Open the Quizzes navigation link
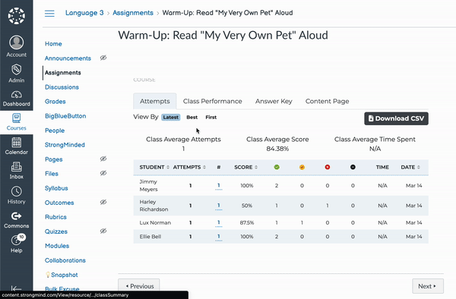Image resolution: width=456 pixels, height=299 pixels. tap(56, 231)
